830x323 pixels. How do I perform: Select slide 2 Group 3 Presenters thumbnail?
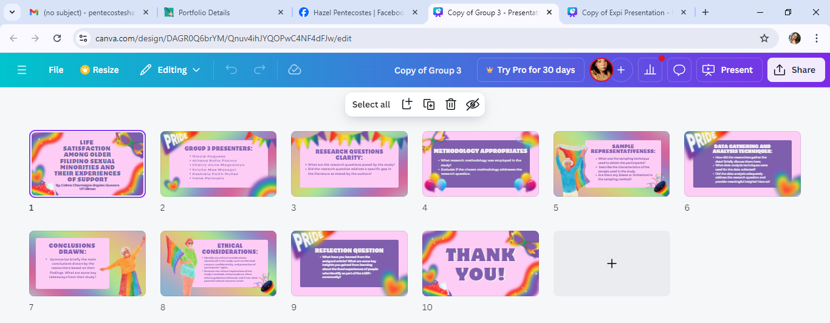click(219, 164)
